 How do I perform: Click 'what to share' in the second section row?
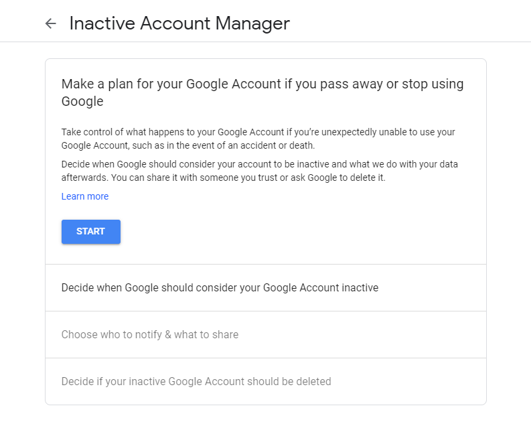206,335
